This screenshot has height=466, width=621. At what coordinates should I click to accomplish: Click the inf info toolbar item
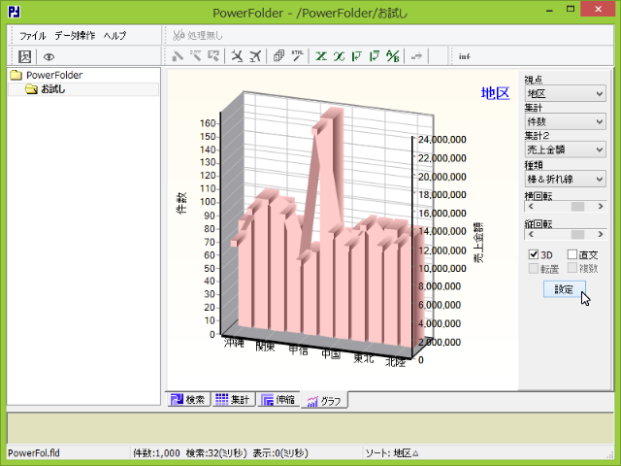[465, 56]
